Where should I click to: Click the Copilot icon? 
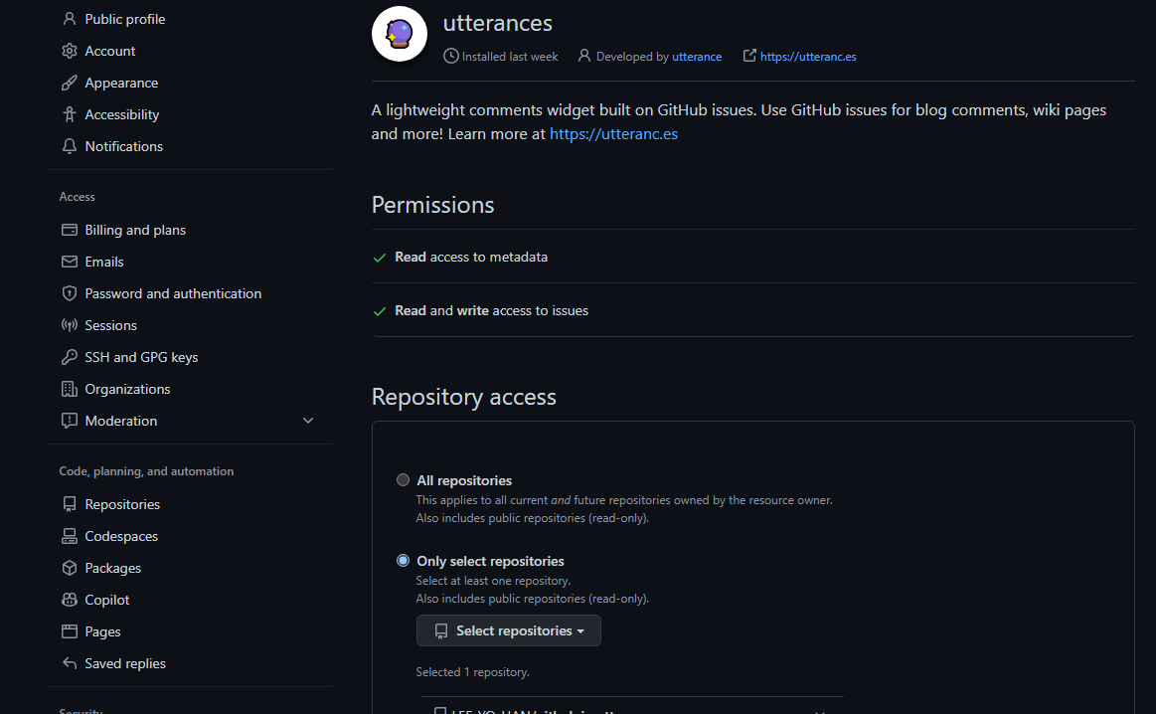[70, 600]
